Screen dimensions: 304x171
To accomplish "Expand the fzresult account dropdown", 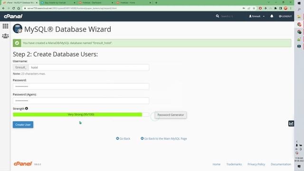I will tap(256, 16).
